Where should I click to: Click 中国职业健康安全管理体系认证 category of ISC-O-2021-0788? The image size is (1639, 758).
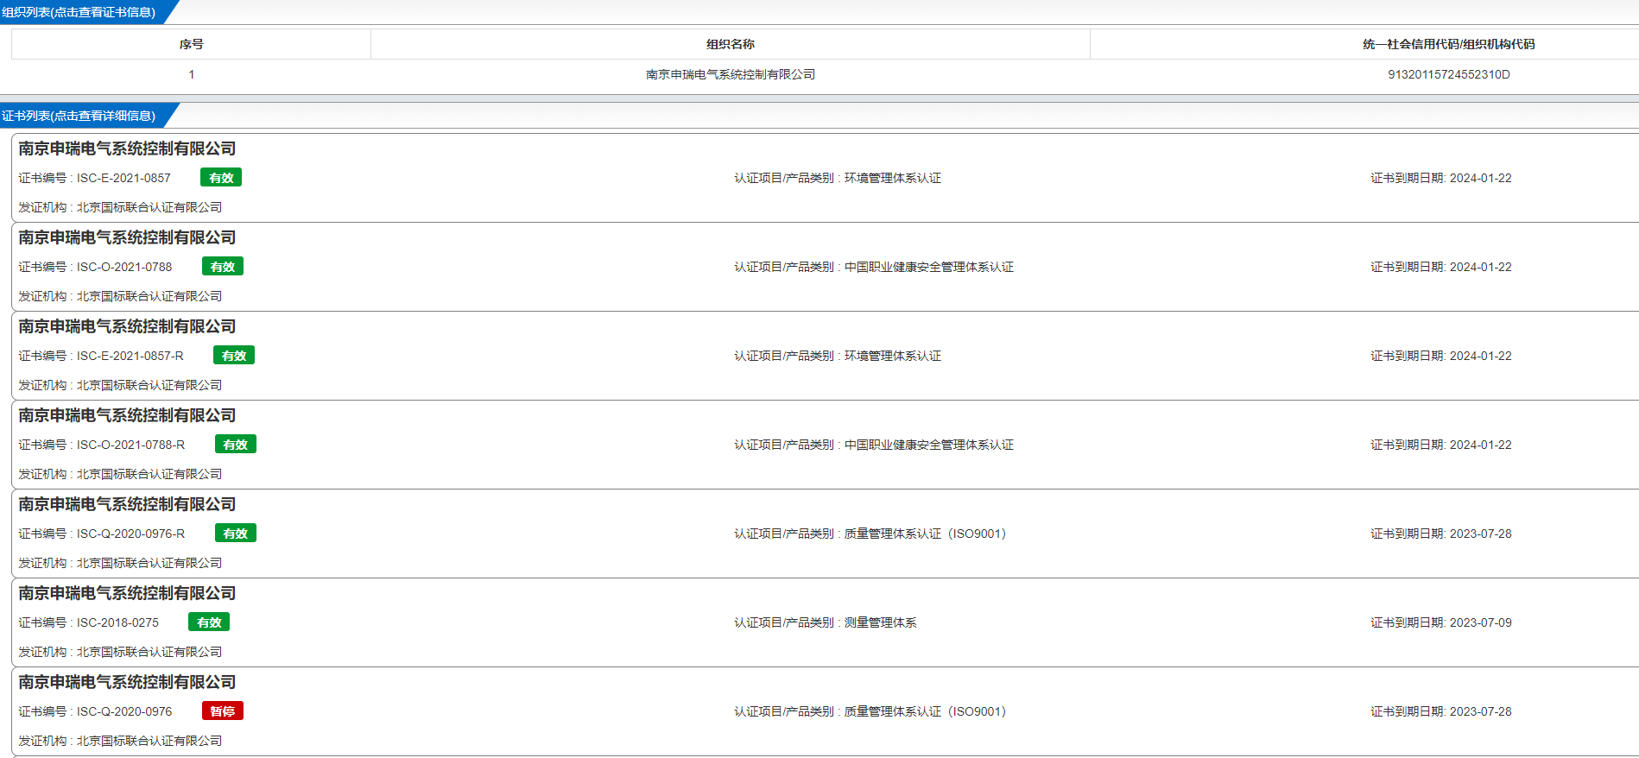click(929, 267)
